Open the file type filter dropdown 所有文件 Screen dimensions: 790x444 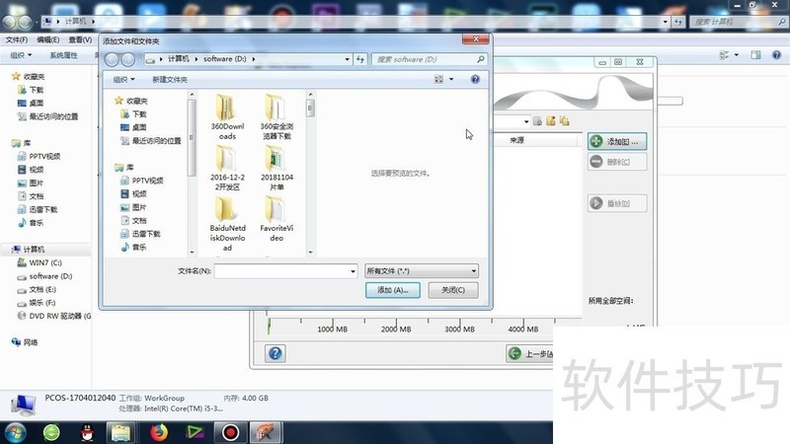(422, 270)
